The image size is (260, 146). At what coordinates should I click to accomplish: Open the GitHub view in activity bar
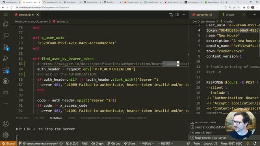coord(6,81)
